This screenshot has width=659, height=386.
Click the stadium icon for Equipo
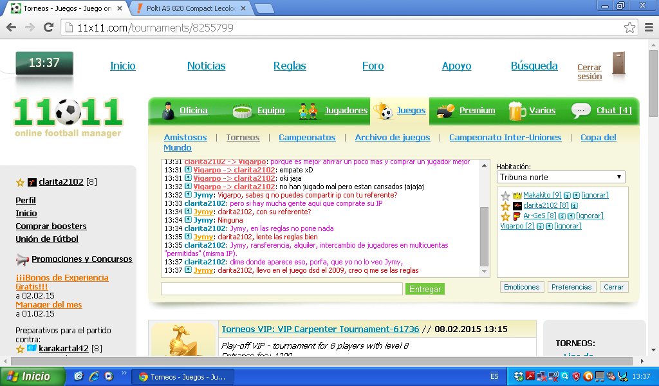tap(242, 111)
